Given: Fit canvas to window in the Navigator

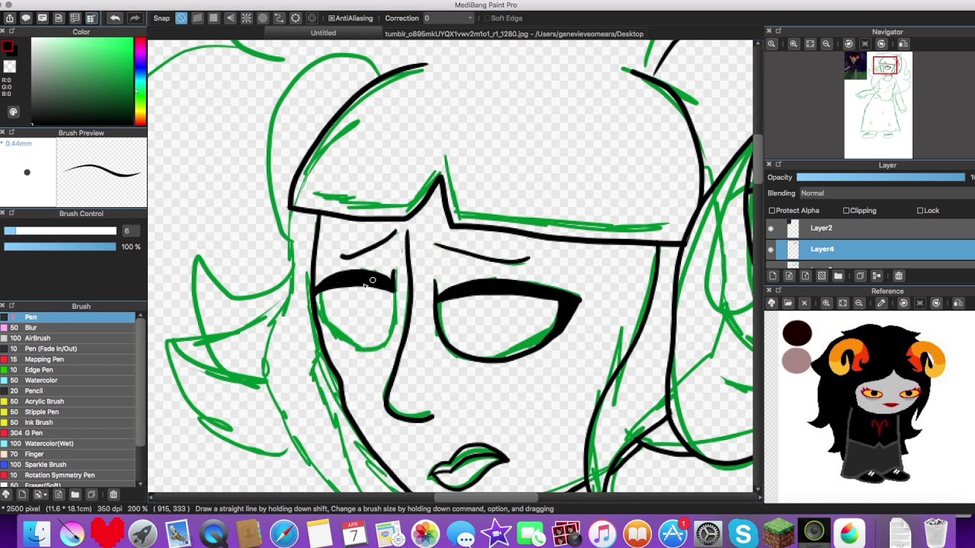Looking at the screenshot, I should click(x=810, y=44).
